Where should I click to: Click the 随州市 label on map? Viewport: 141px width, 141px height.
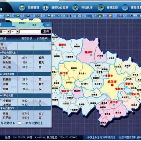pos(88,52)
